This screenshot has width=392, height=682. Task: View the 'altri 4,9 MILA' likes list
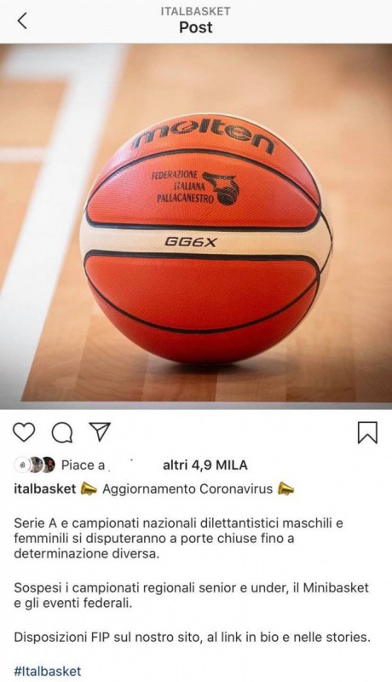click(205, 465)
